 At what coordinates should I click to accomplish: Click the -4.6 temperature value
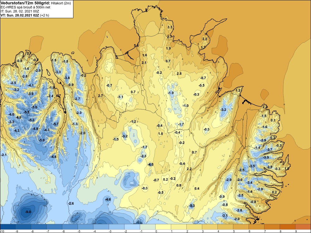[x=108, y=199]
